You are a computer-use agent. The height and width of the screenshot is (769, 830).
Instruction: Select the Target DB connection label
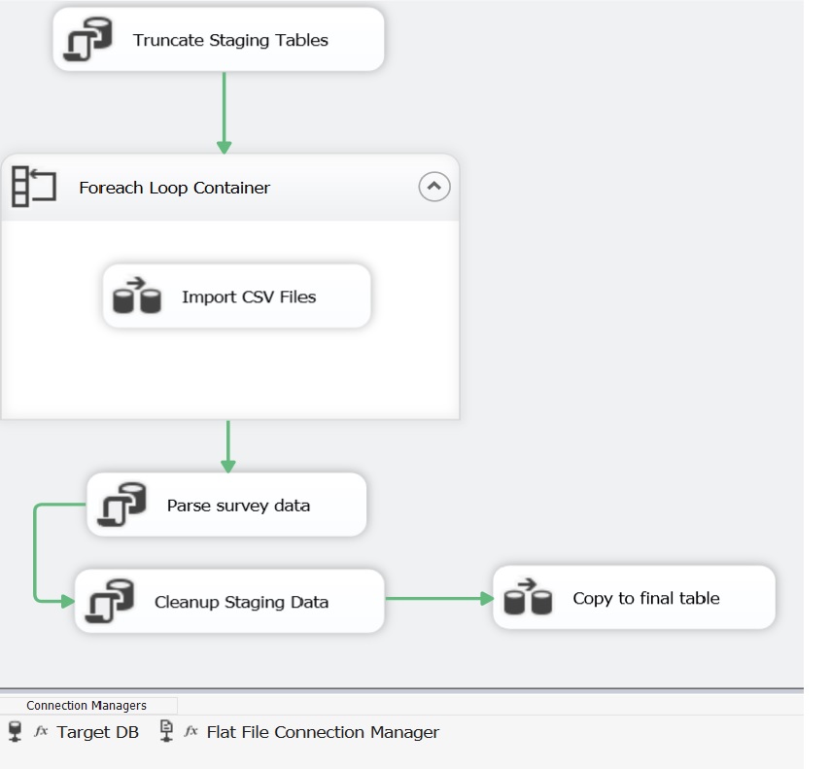(97, 732)
